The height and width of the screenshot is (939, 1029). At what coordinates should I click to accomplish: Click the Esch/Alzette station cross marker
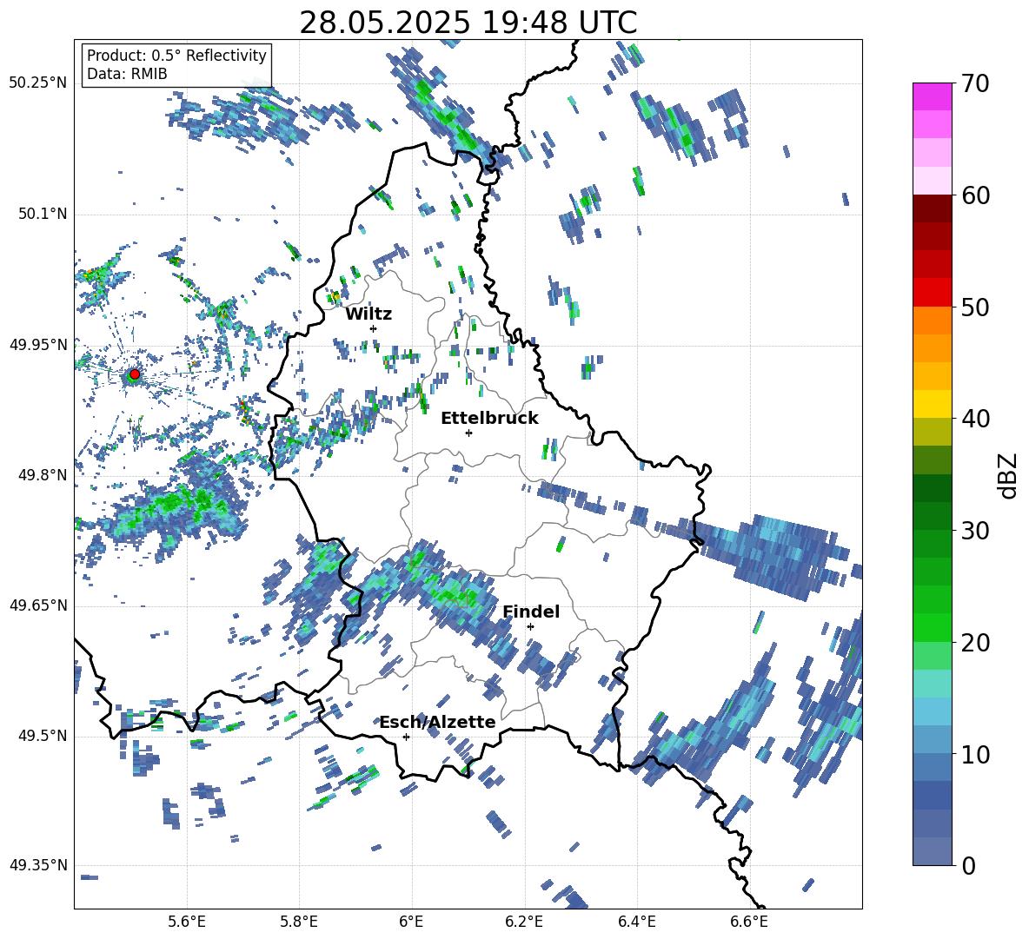pos(406,737)
